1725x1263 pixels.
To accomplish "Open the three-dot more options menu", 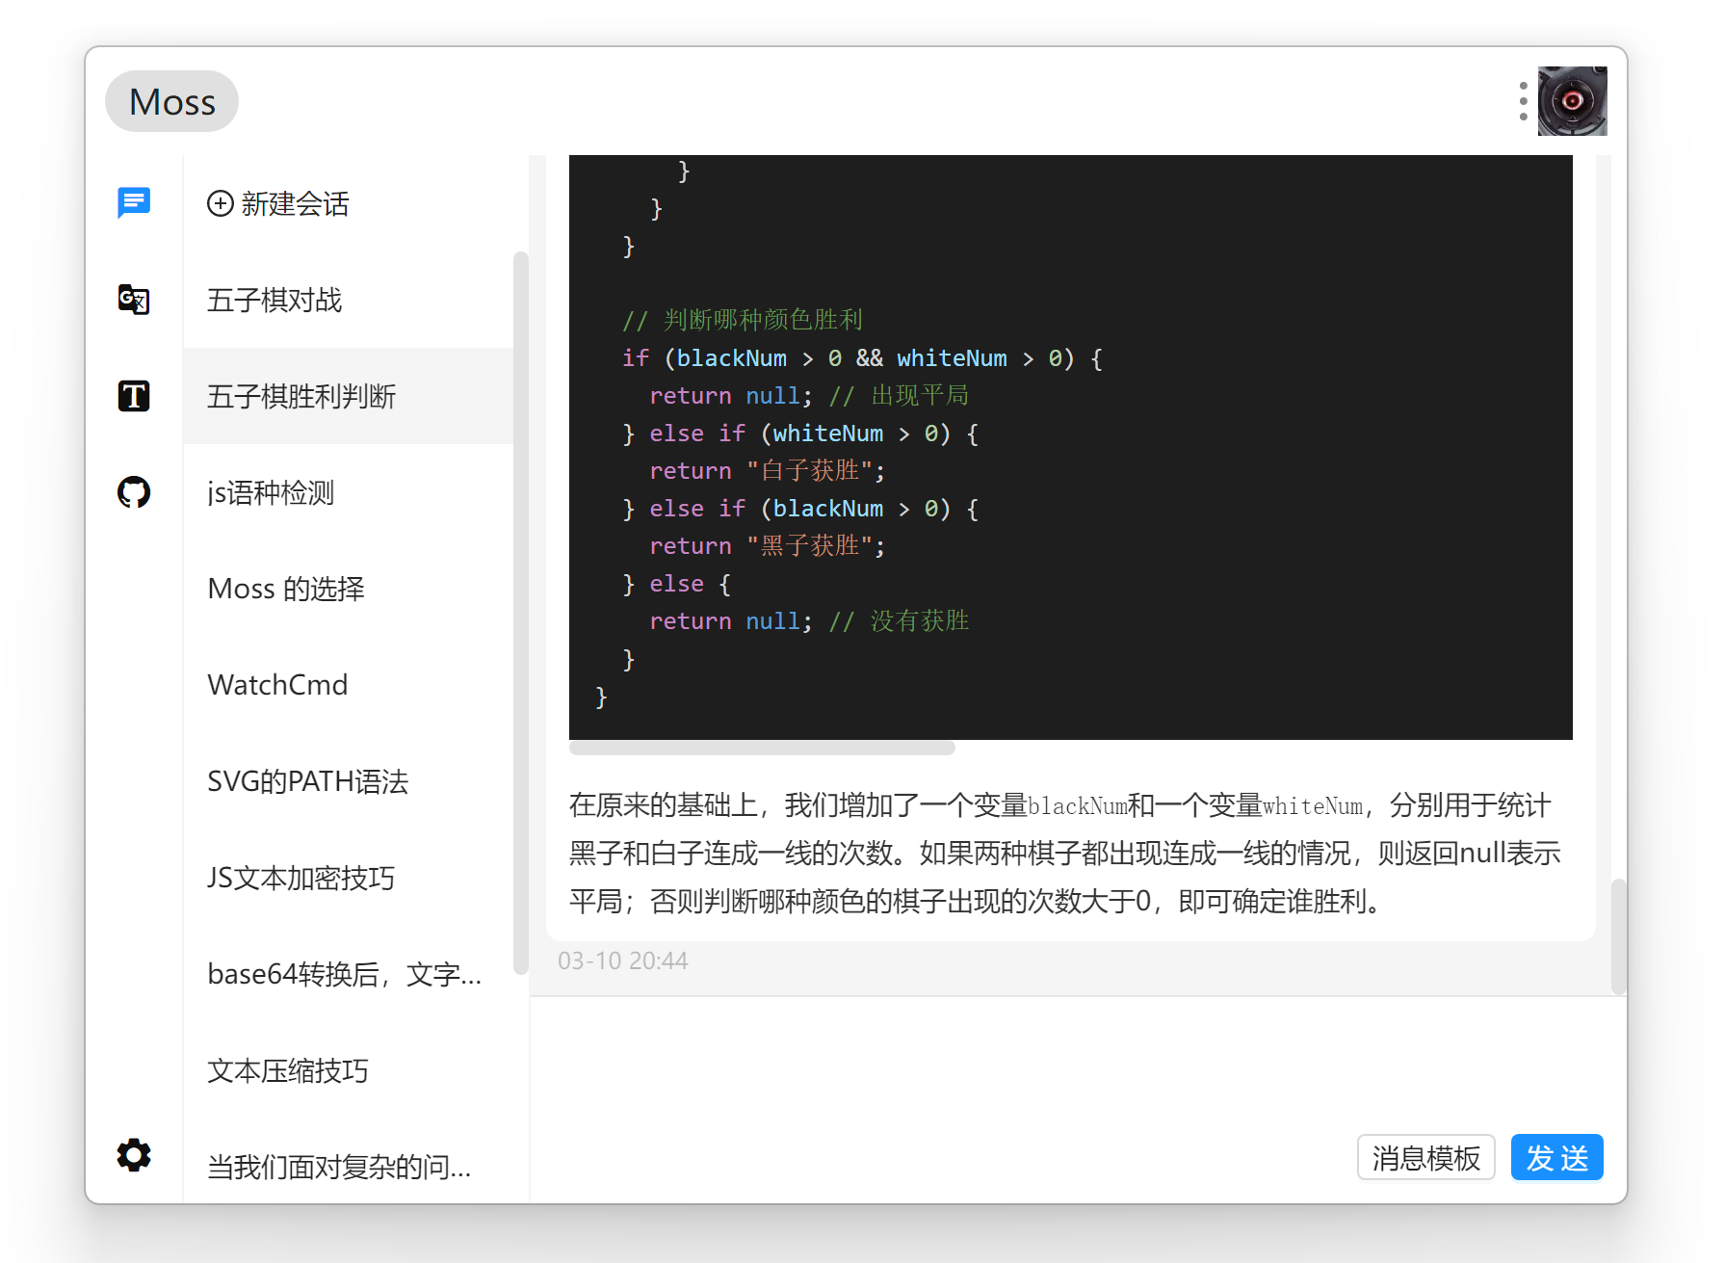I will point(1523,101).
